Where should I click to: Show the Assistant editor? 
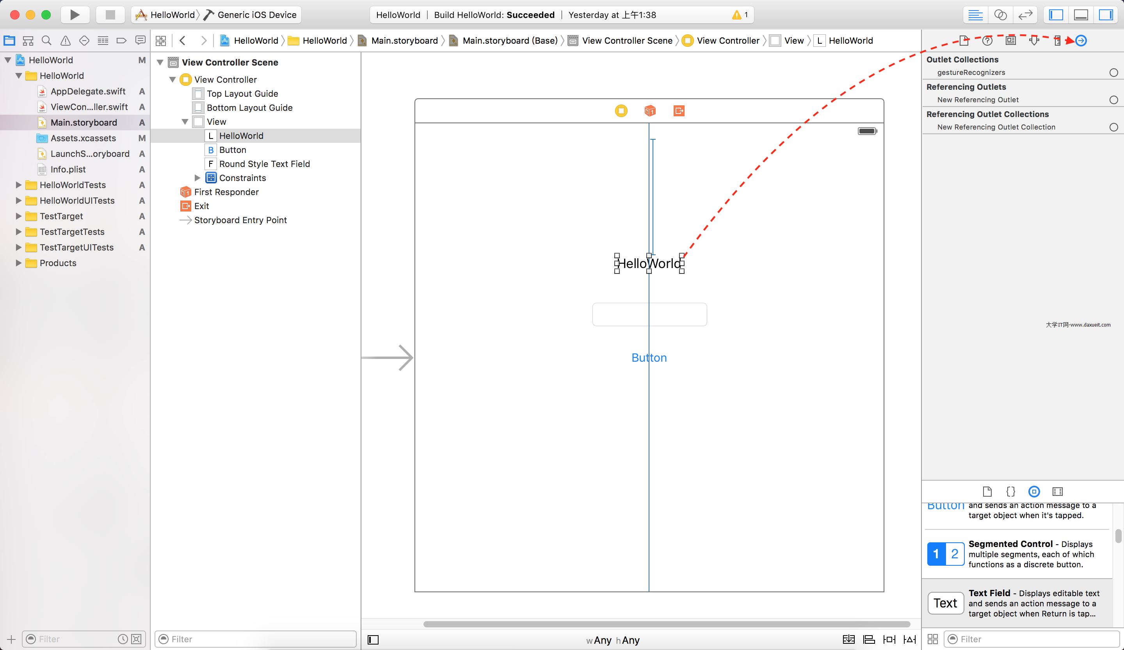[1000, 15]
